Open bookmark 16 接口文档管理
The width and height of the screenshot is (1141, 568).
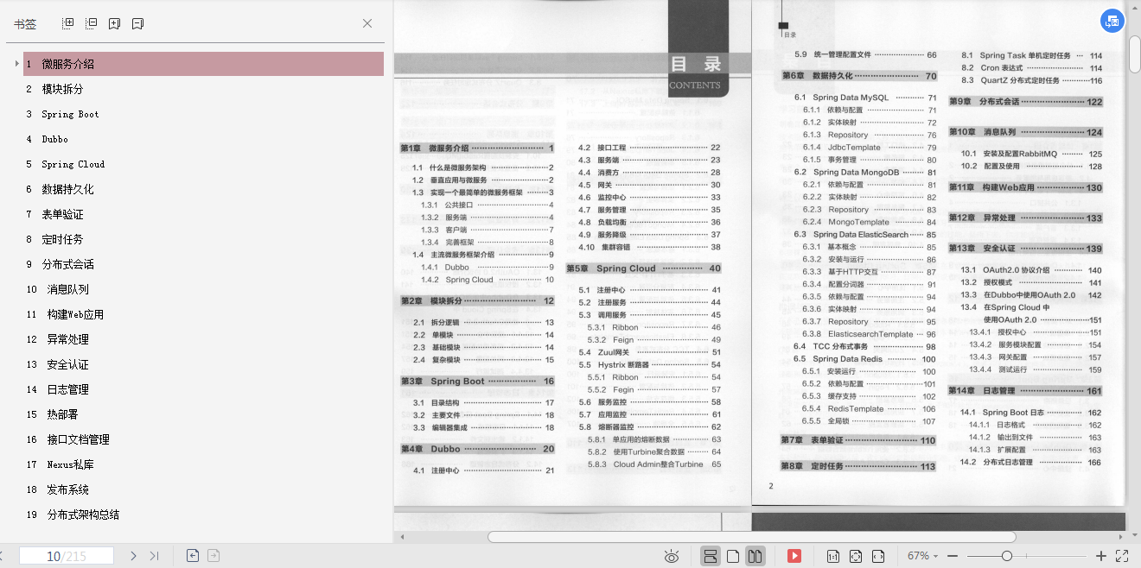203,439
